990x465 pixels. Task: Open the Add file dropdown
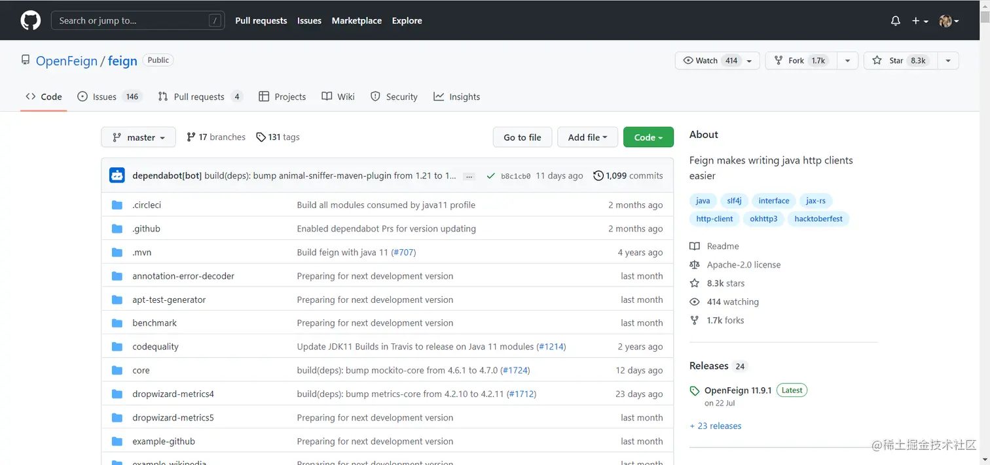coord(587,137)
